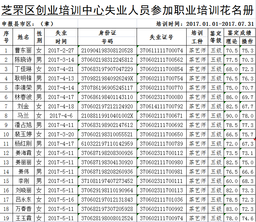Click name cell 吕永东
Viewport: 256px width, 222px height.
[23, 199]
